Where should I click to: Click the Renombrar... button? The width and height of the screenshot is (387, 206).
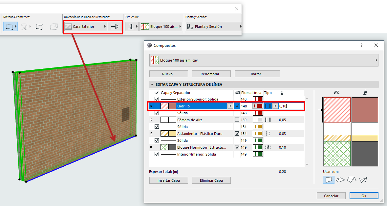click(211, 74)
